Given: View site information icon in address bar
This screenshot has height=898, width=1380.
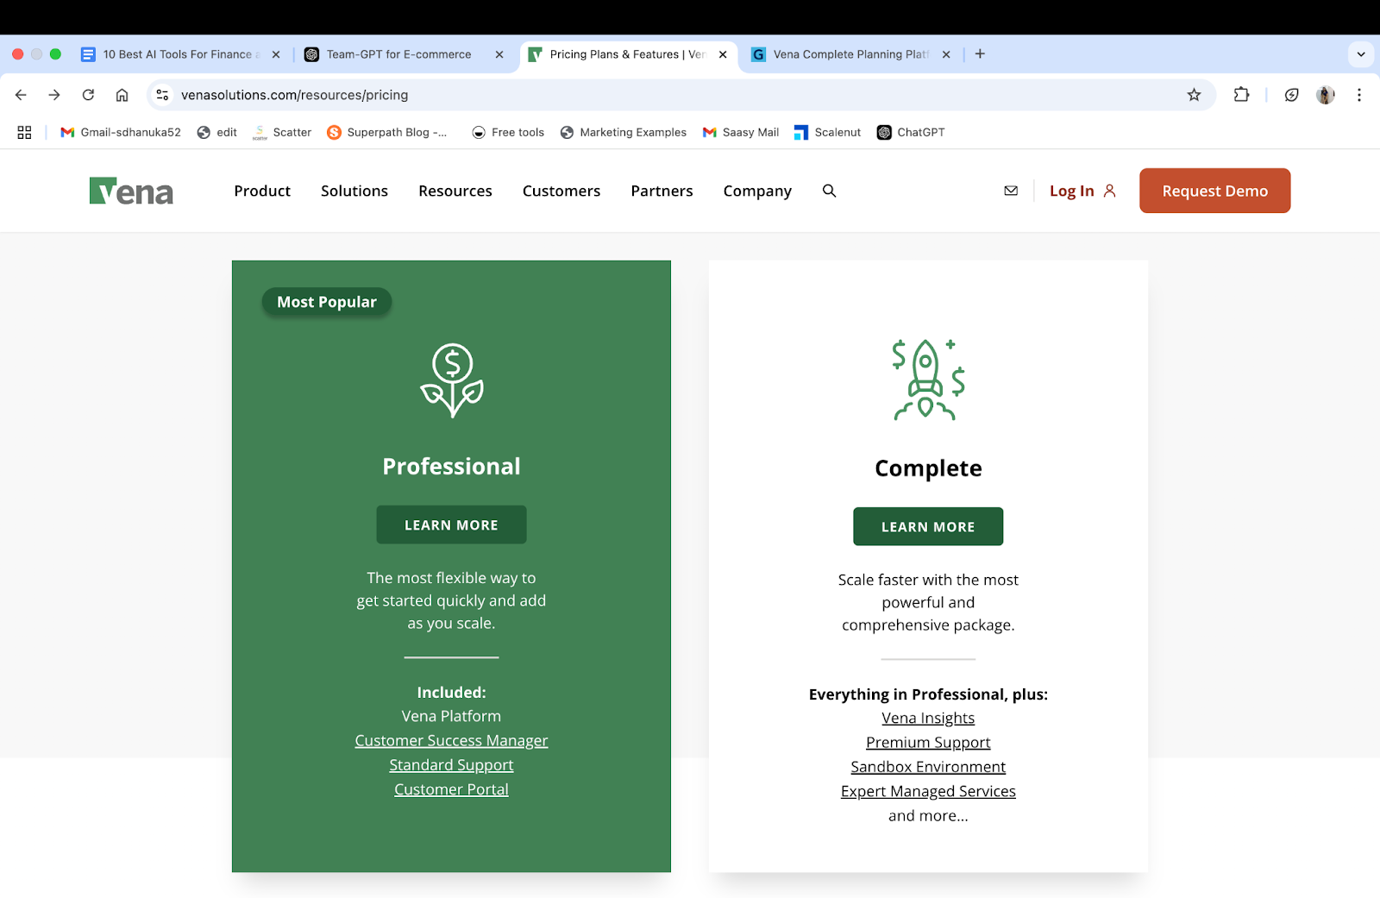Looking at the screenshot, I should [162, 95].
